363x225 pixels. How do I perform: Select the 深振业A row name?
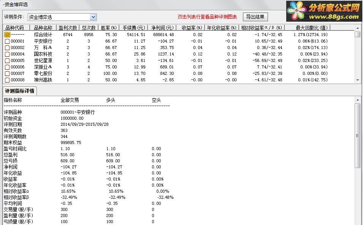coord(43,67)
